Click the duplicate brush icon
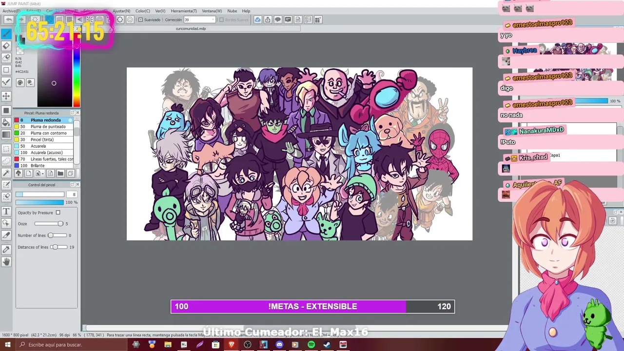The width and height of the screenshot is (624, 351). tap(71, 173)
